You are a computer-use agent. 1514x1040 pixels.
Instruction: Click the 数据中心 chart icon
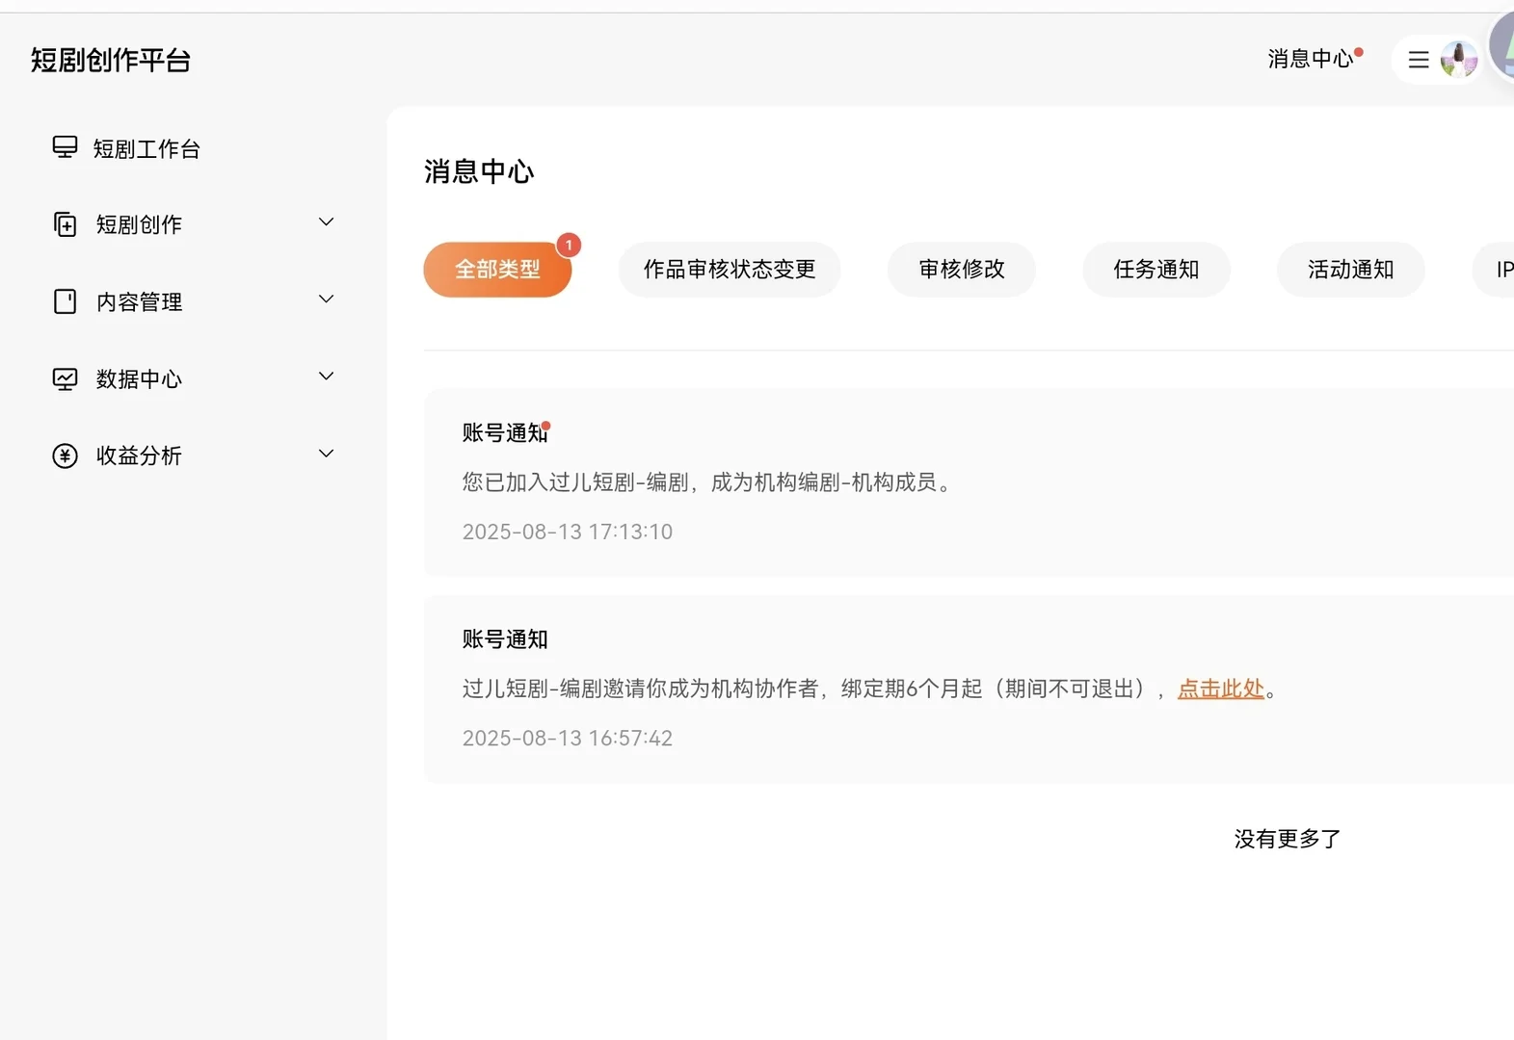click(x=65, y=378)
